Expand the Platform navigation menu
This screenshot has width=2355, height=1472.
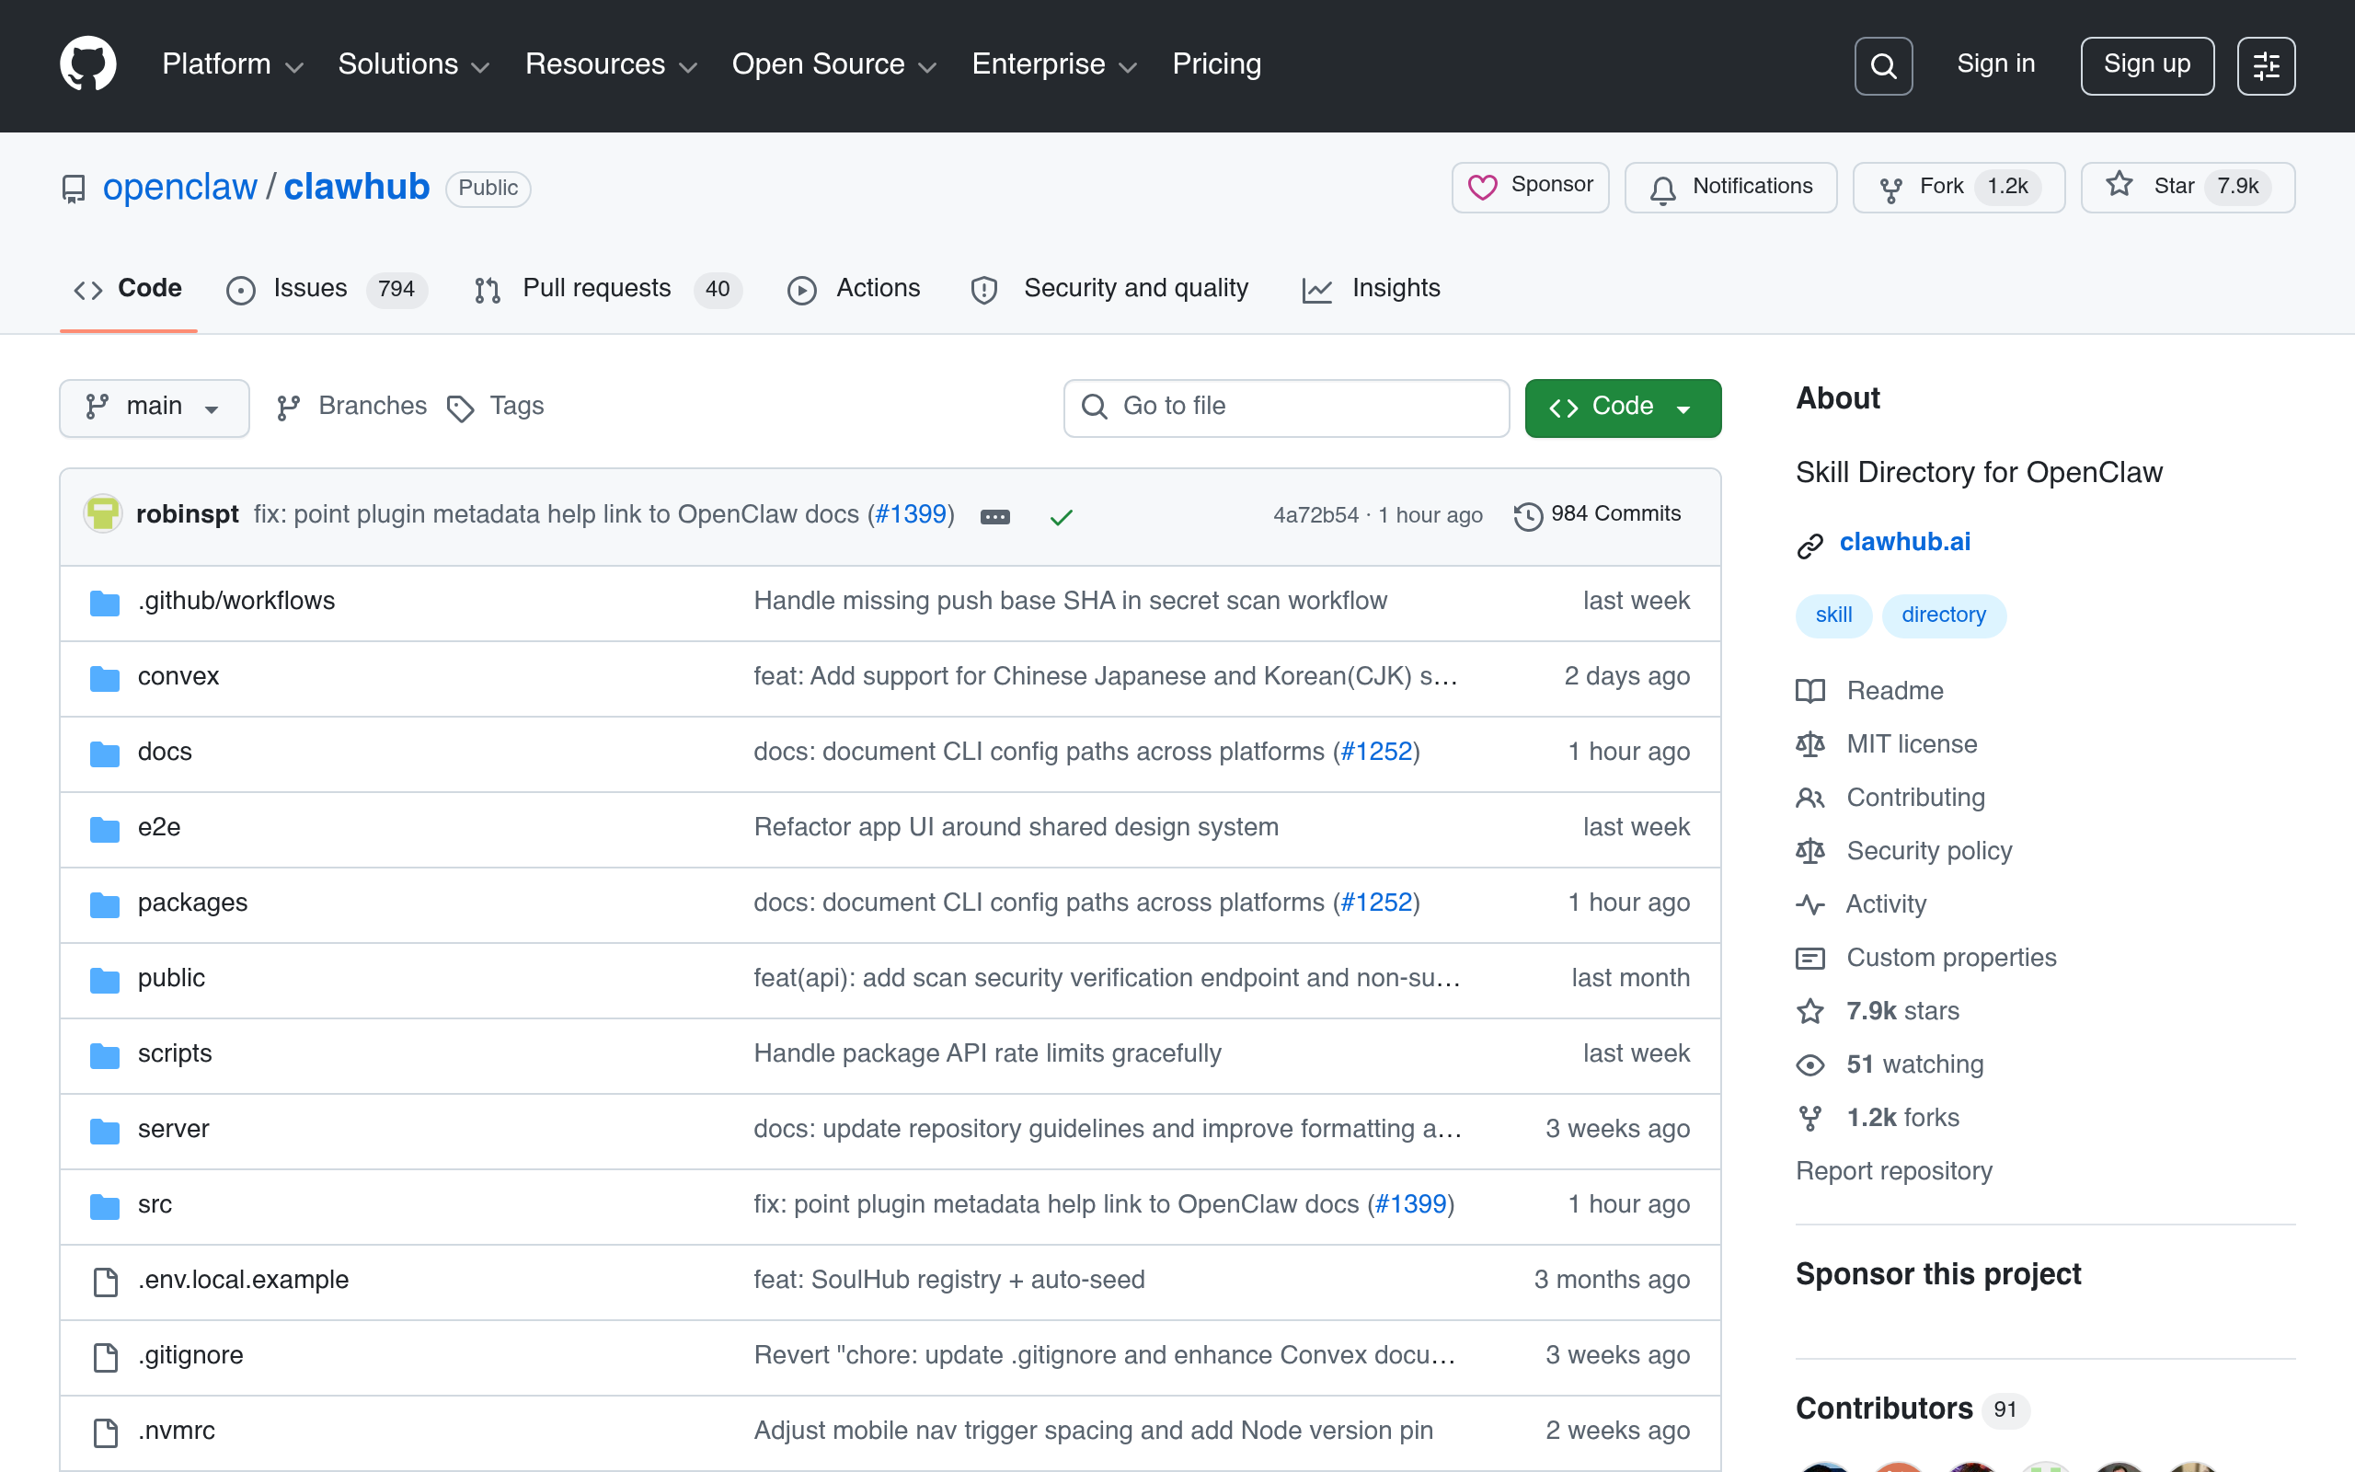[233, 64]
